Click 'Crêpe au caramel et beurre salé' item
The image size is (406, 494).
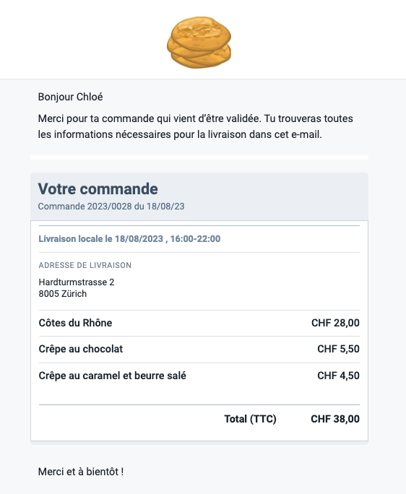coord(112,376)
